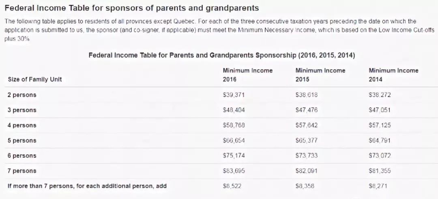Click the 6 persons row label

(22, 156)
